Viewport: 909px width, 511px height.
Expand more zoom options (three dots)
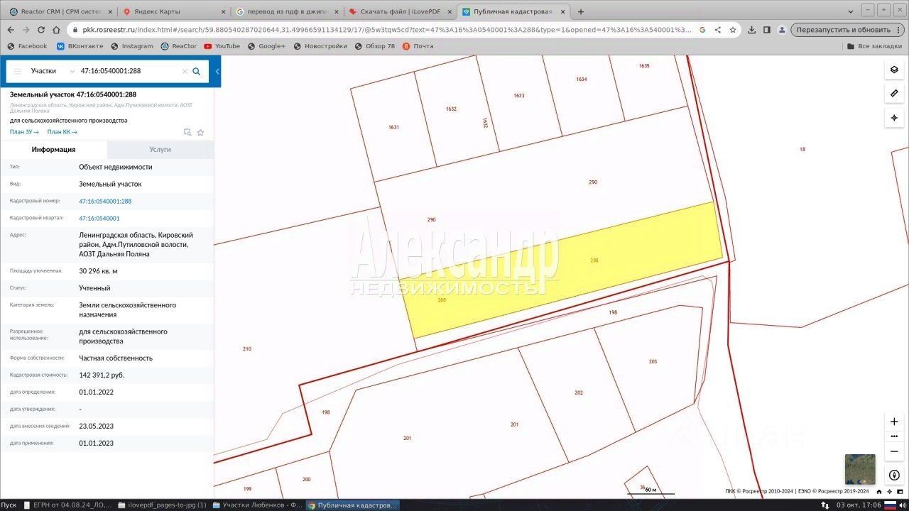pos(894,436)
